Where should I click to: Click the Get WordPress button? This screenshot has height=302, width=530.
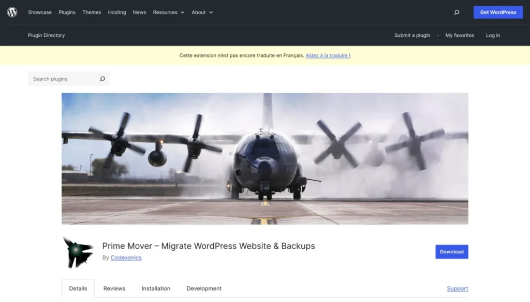(x=498, y=12)
